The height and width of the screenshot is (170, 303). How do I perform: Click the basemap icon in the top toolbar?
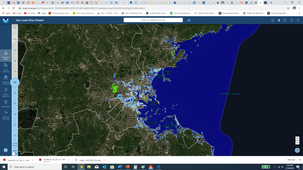coord(273,20)
